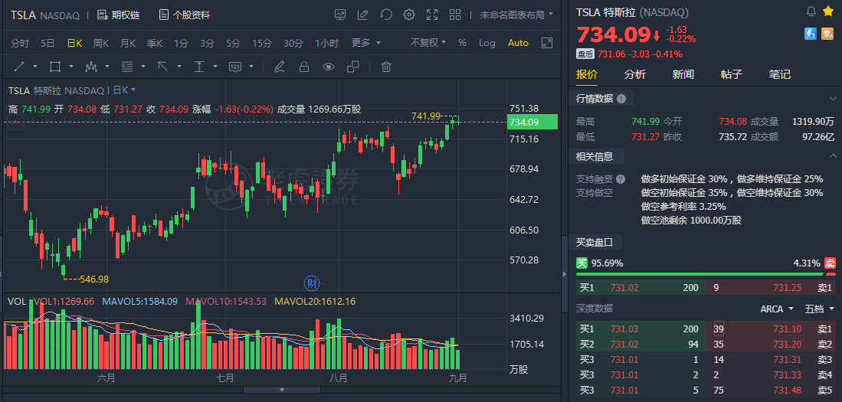Toggle Log scale

[x=487, y=43]
